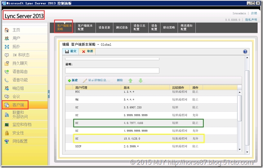This screenshot has height=168, width=263.
Task: Switch to 设备日志配置 tab
Action: [139, 27]
